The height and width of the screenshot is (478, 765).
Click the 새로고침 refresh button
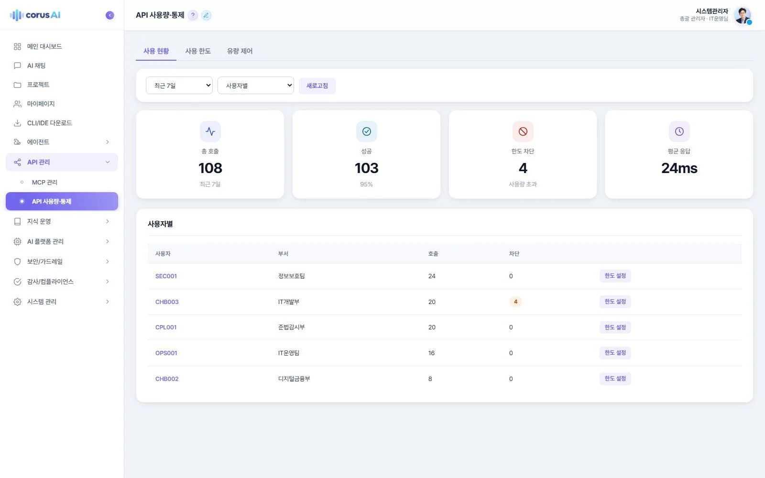pyautogui.click(x=317, y=86)
